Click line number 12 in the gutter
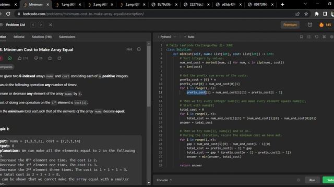Screen dimensions: 334x187 pyautogui.click(x=160, y=92)
